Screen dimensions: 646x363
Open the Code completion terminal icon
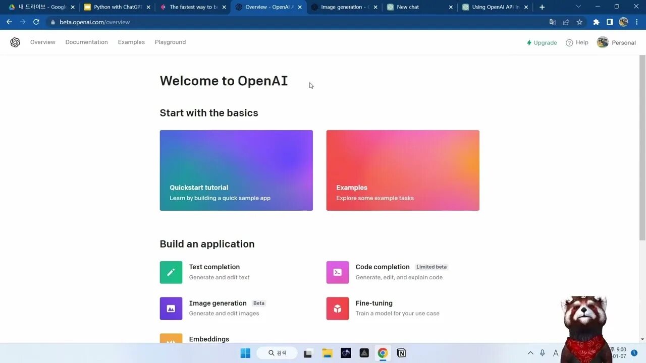click(338, 272)
